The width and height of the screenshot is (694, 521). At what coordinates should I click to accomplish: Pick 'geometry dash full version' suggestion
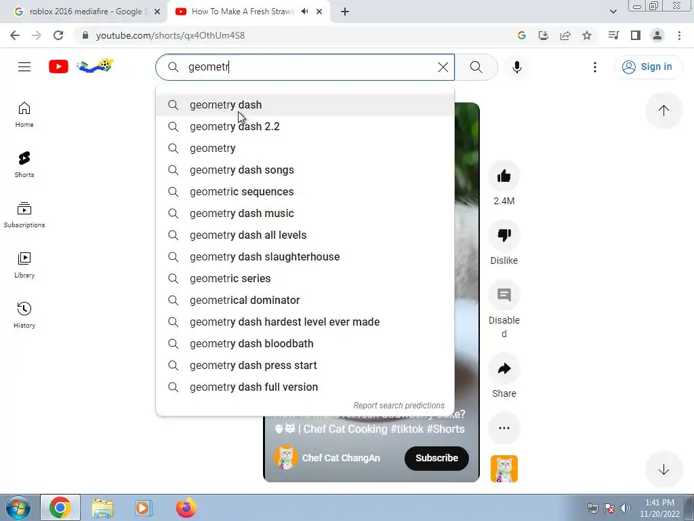pos(305,387)
